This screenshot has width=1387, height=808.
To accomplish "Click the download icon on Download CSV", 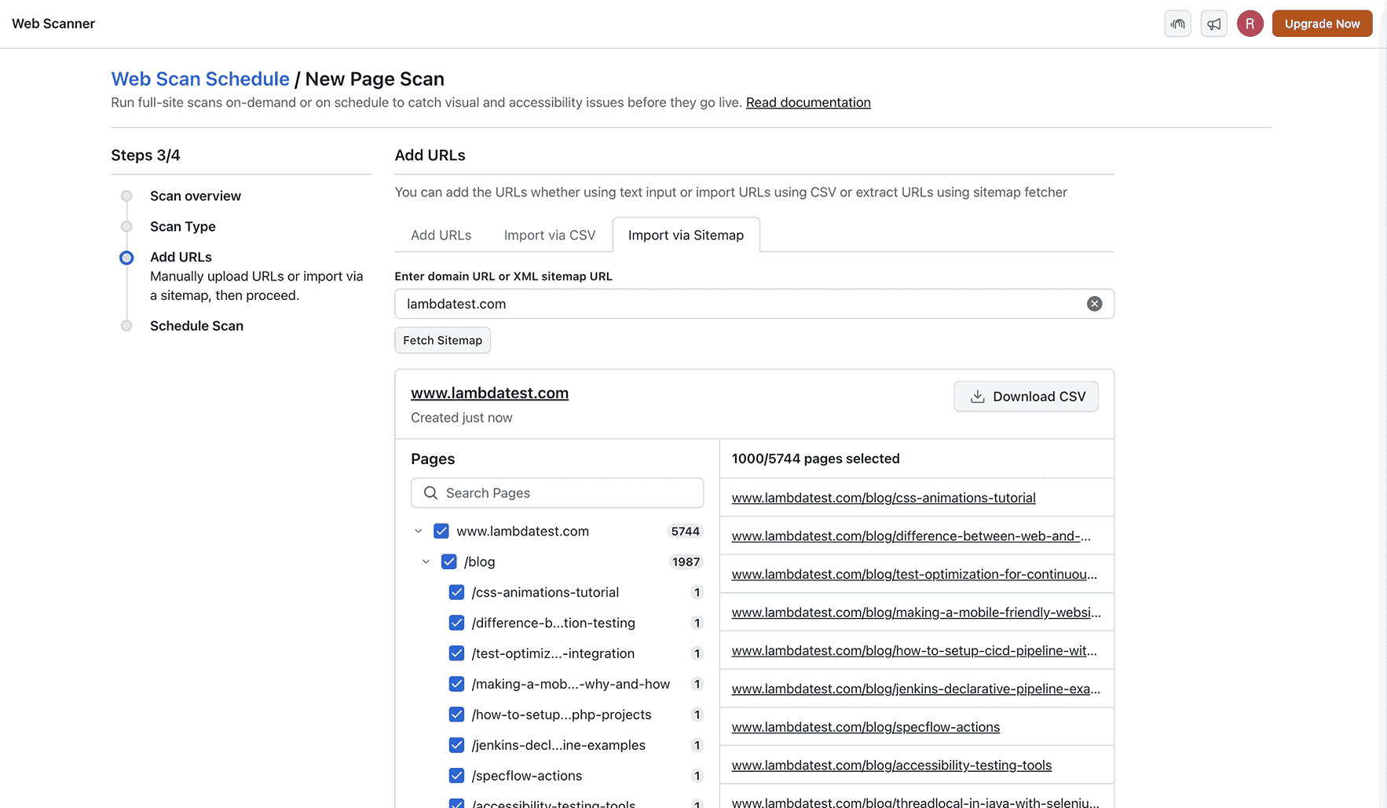I will tap(976, 397).
